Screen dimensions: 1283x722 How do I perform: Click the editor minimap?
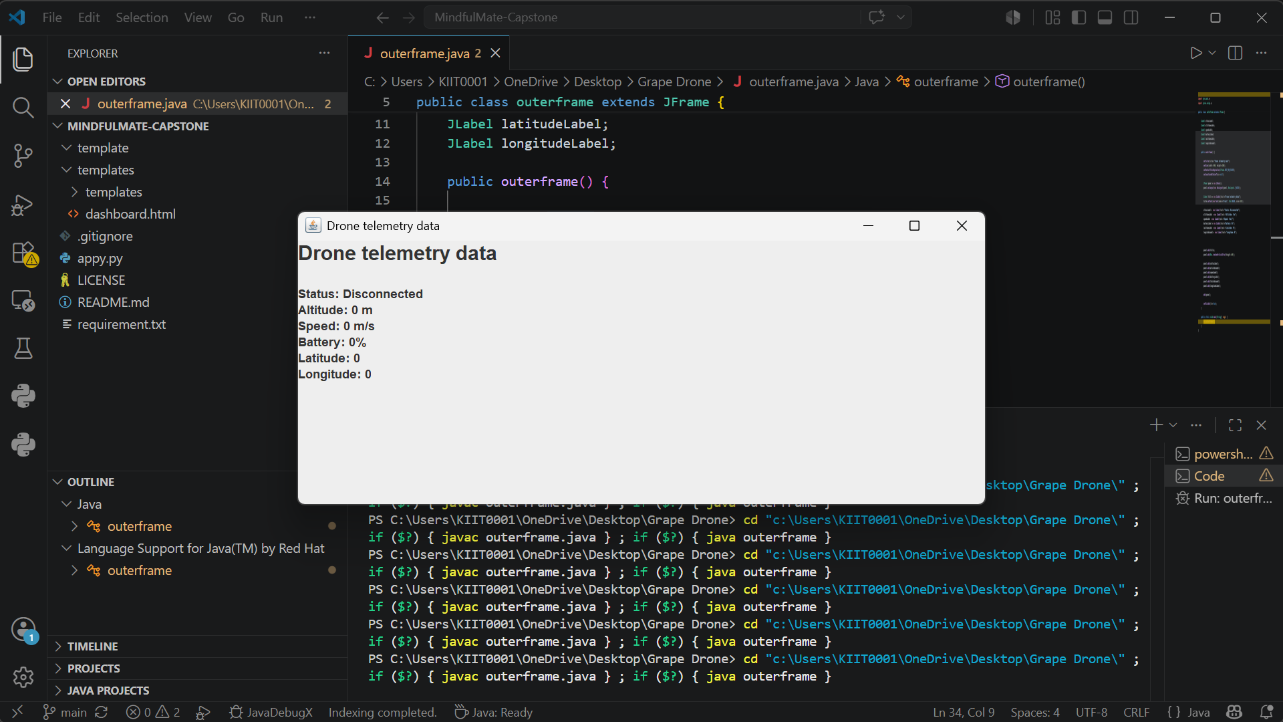pos(1233,207)
